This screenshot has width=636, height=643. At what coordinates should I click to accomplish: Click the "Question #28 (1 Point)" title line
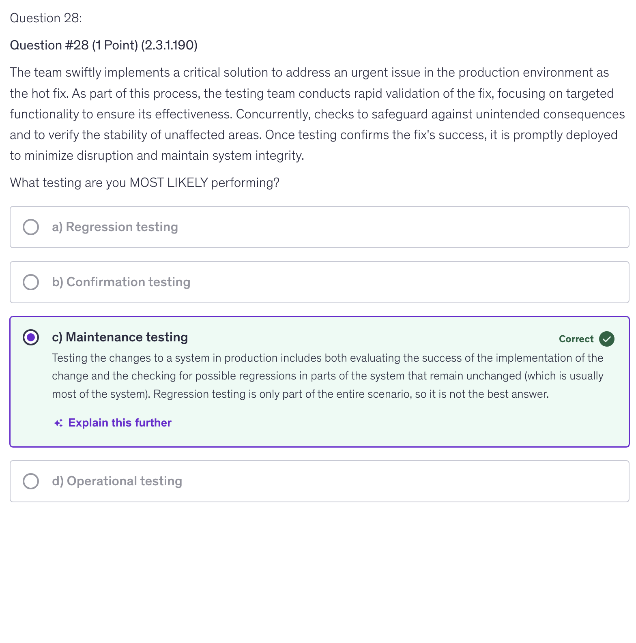103,45
